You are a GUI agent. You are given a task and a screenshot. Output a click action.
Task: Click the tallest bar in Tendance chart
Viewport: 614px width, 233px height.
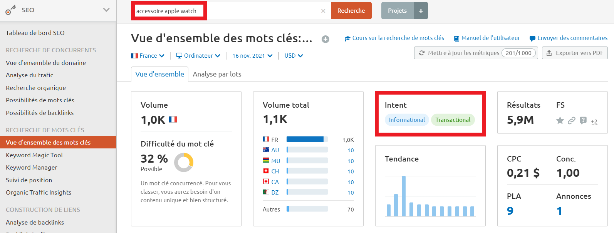coord(404,196)
